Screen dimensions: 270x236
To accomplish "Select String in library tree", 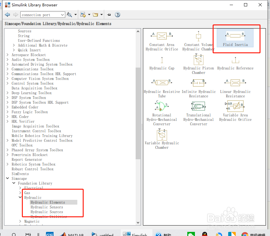I will (24, 36).
